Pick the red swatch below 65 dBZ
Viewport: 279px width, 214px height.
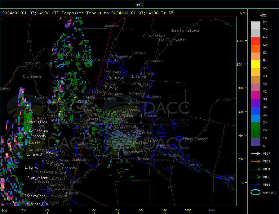coord(255,41)
